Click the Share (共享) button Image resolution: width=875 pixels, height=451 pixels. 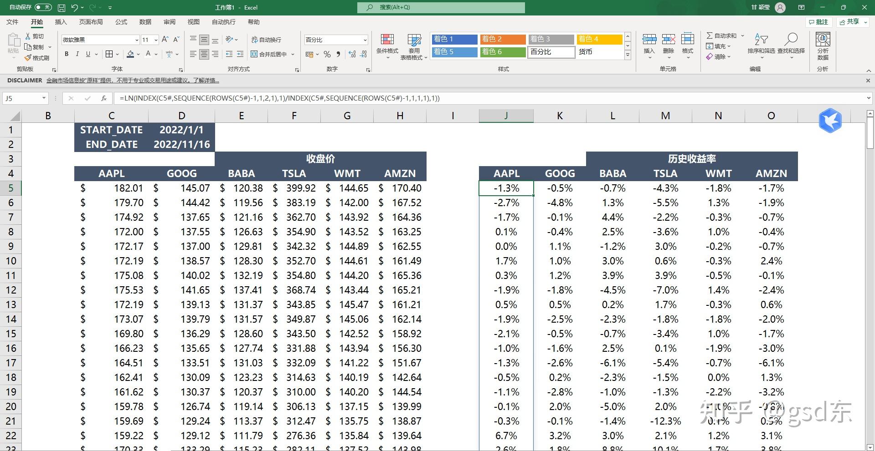853,22
